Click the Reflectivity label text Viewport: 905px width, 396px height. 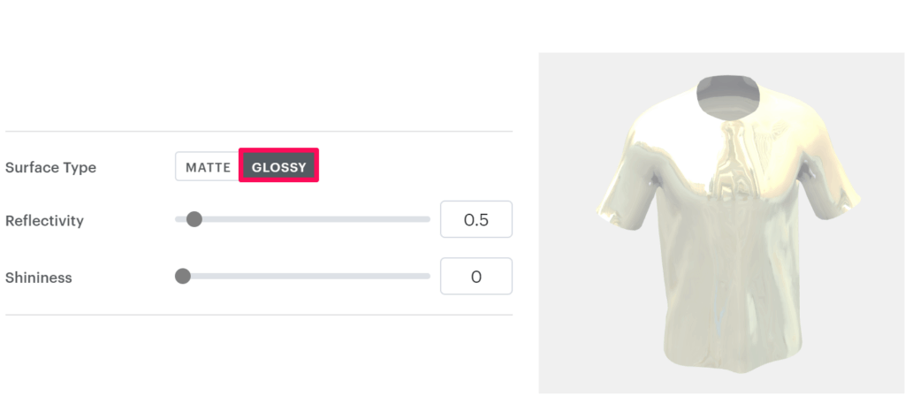pos(44,220)
